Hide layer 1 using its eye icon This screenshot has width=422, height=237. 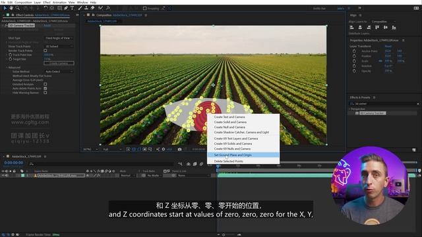[3, 176]
